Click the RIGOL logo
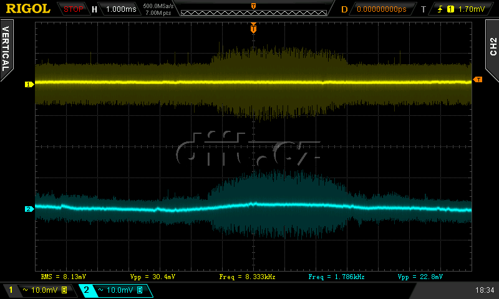The image size is (499, 299). click(28, 9)
